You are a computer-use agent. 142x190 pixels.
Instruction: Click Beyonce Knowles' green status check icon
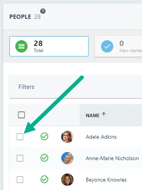point(44,179)
